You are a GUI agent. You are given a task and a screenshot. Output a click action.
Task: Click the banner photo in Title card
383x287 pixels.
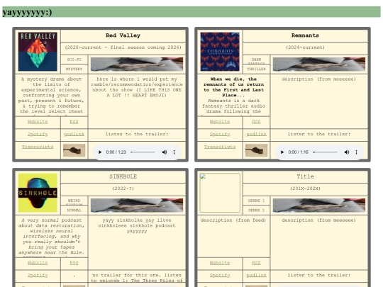pyautogui.click(x=319, y=206)
